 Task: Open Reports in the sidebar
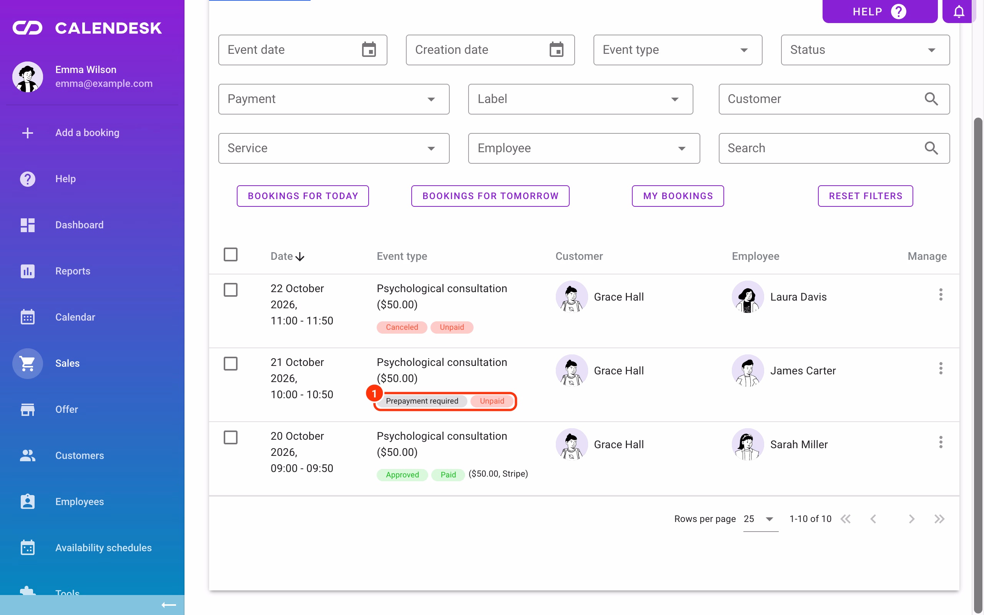point(92,271)
